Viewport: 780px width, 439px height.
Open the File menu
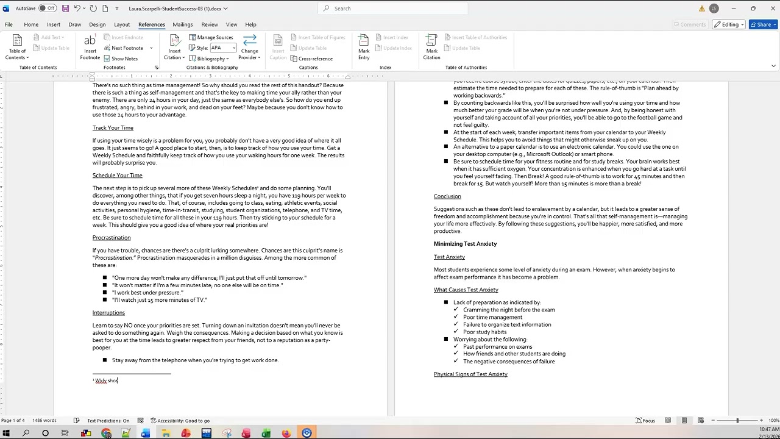click(9, 24)
